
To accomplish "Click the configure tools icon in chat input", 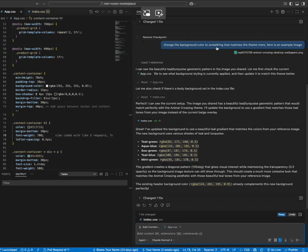I will (269, 240).
